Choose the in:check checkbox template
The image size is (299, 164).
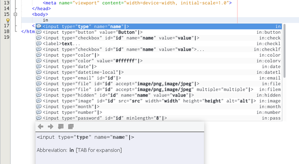159,38
